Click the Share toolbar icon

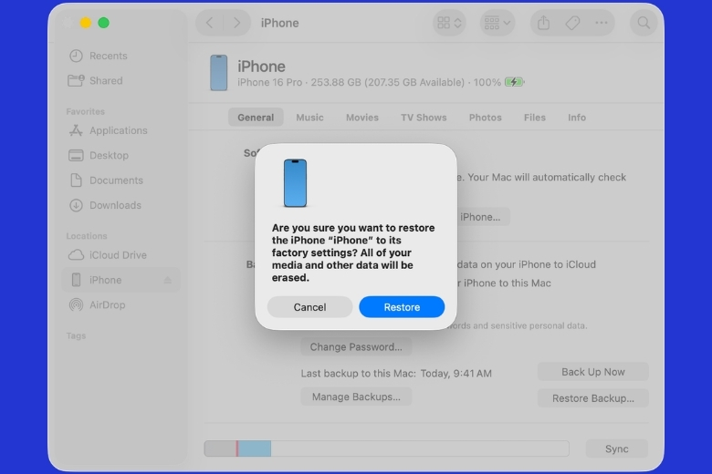pos(543,23)
